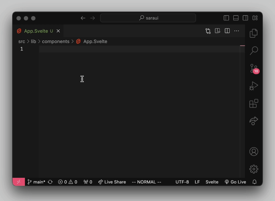Open problems from errors and warnings count
The height and width of the screenshot is (201, 275).
pos(67,182)
